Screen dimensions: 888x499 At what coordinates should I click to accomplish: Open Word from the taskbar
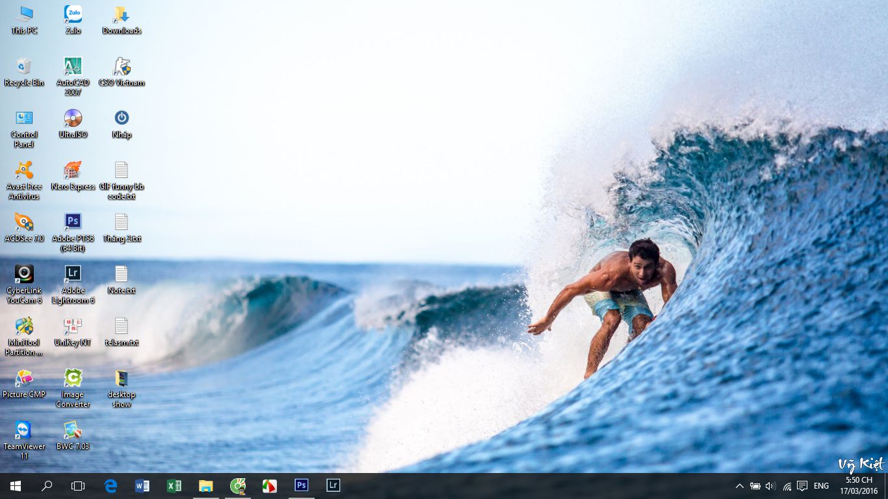click(x=142, y=486)
